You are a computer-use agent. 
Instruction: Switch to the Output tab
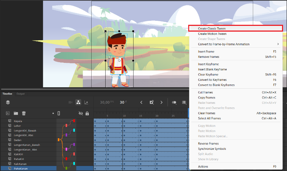[20, 94]
